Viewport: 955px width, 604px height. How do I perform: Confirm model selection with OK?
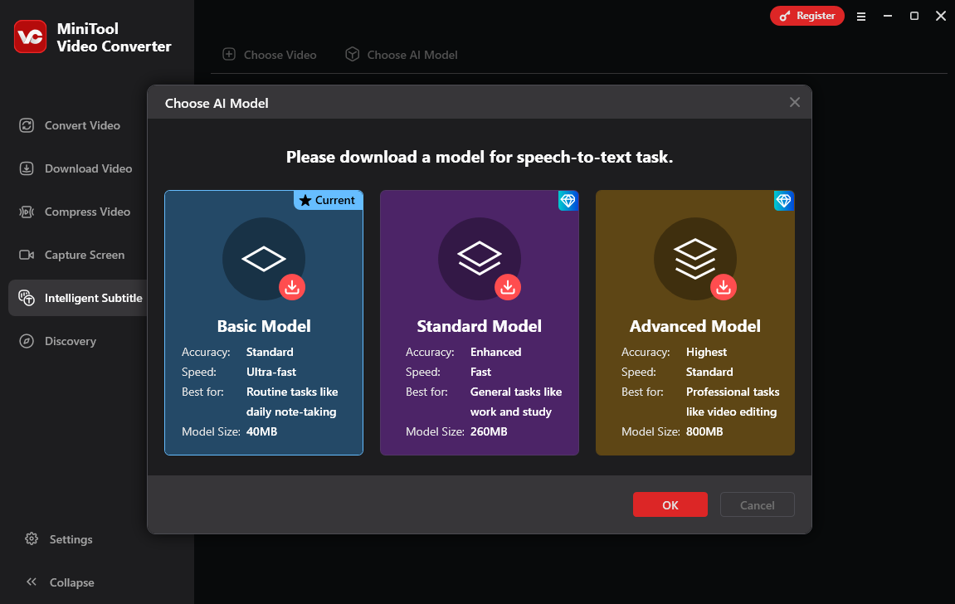point(670,504)
